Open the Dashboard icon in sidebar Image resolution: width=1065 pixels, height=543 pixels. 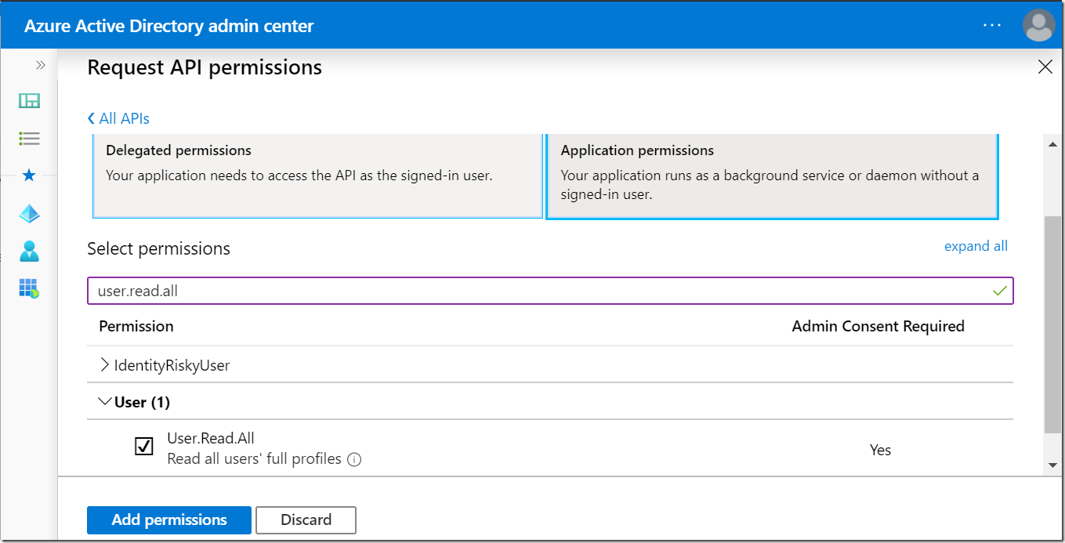(x=29, y=100)
